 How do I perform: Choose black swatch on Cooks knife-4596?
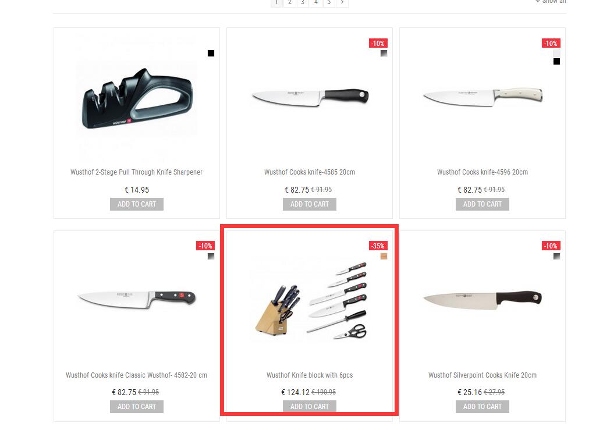[x=556, y=61]
